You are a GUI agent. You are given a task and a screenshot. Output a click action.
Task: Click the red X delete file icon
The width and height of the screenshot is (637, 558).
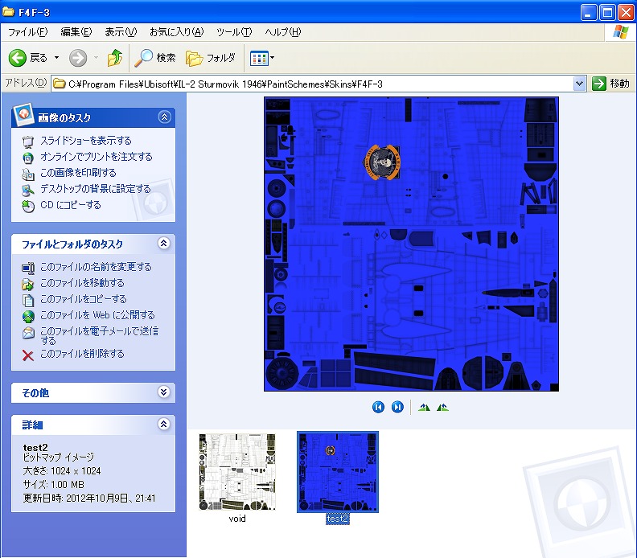pos(27,355)
